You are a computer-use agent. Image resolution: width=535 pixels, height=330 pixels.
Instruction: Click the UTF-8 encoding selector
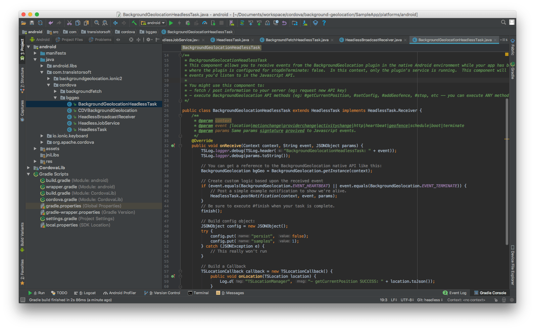click(x=407, y=300)
